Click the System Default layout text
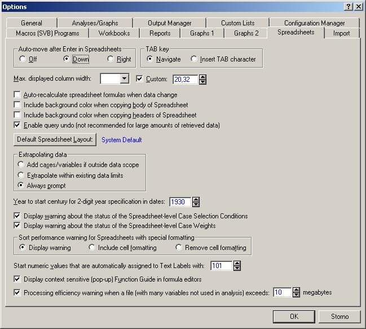366x329 pixels. [122, 140]
